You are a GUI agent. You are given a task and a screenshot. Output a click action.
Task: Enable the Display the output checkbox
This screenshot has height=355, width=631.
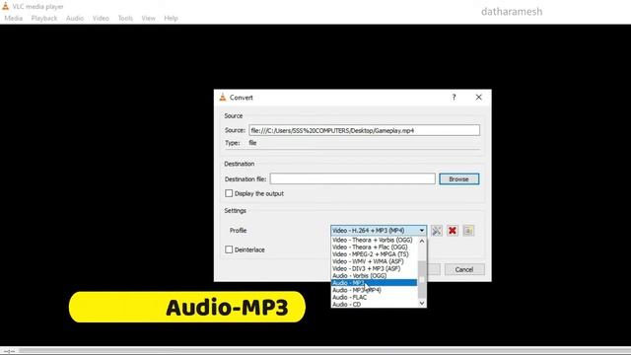(229, 193)
